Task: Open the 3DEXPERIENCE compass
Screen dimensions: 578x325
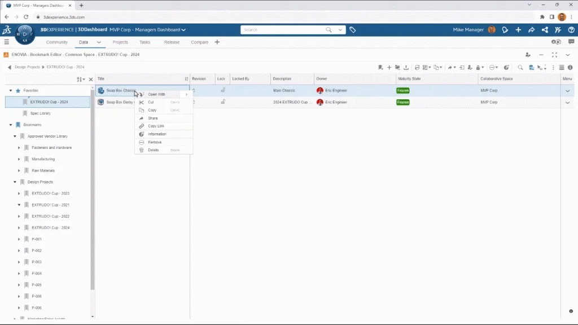Action: point(24,34)
